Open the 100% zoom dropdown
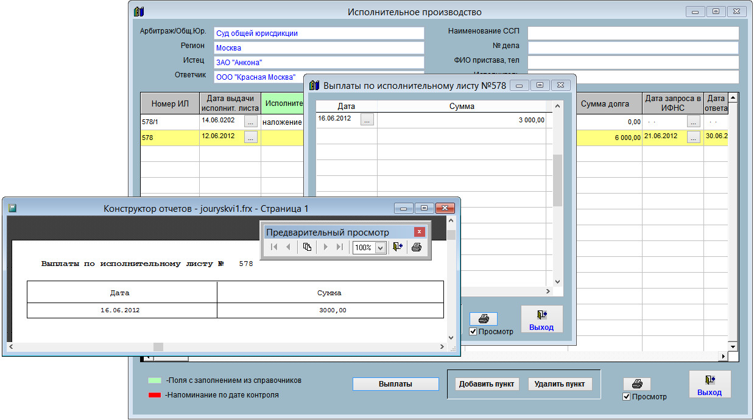 click(381, 248)
